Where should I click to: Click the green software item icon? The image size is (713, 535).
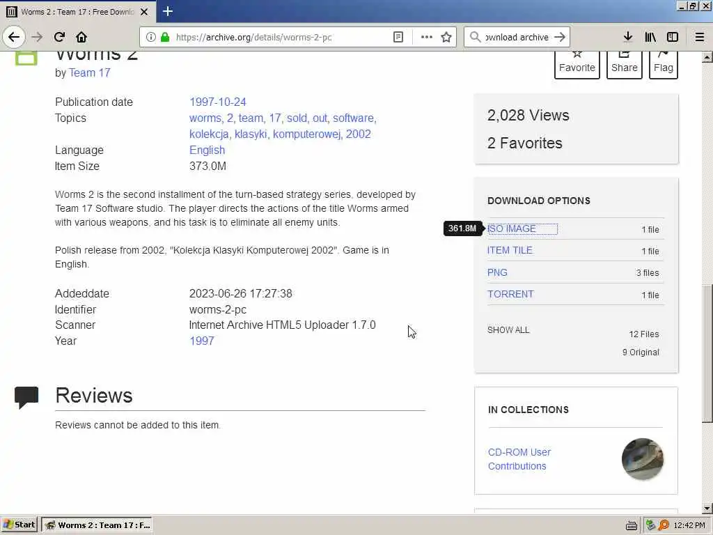pos(26,59)
